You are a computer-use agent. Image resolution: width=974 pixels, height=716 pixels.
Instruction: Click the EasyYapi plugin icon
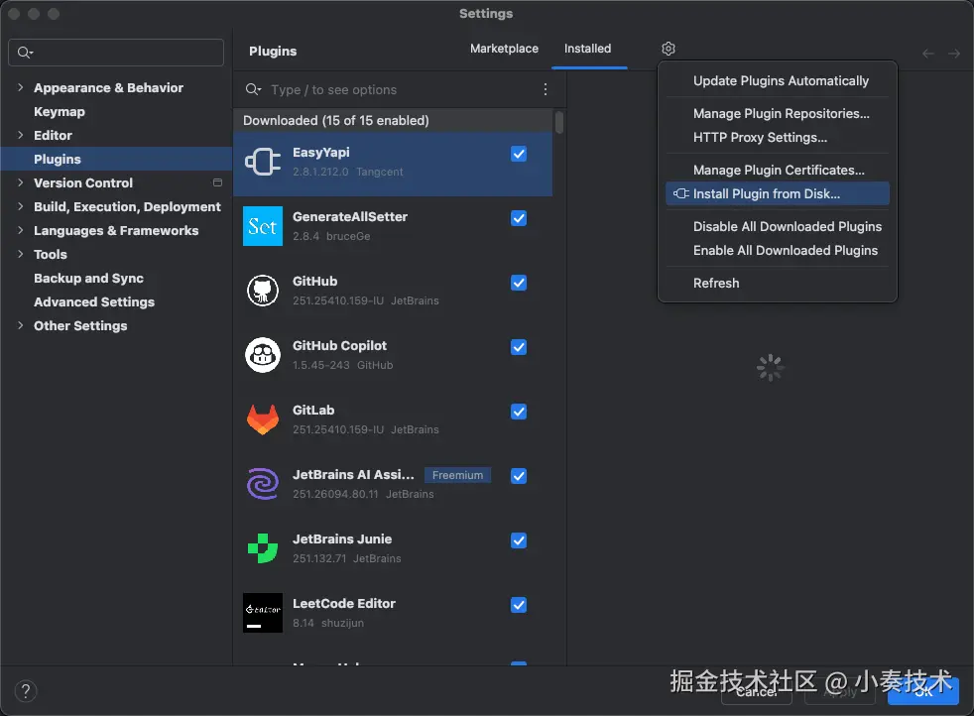263,162
